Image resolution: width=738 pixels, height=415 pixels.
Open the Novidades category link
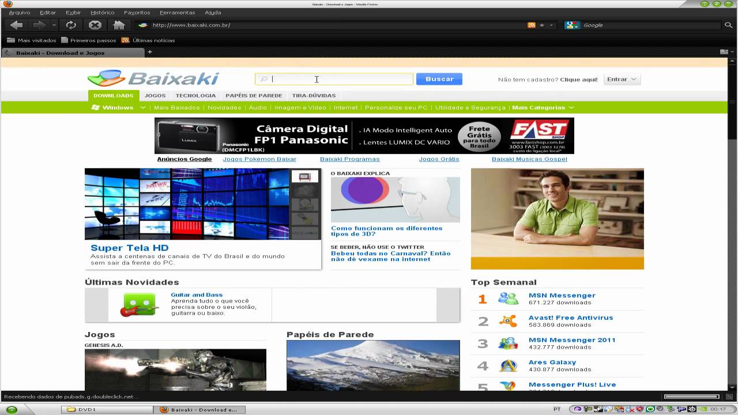point(224,108)
